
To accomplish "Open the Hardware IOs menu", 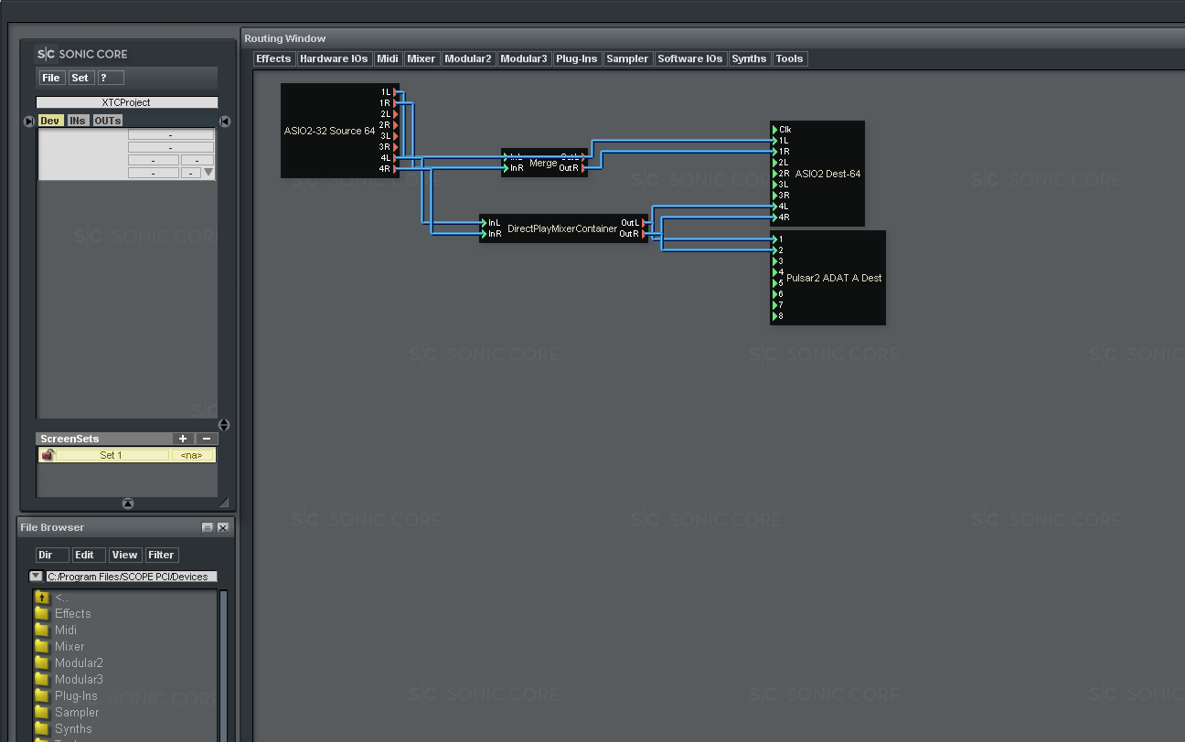I will click(x=334, y=58).
